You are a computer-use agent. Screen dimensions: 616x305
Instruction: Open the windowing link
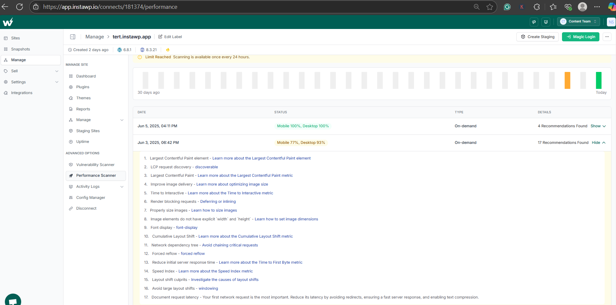(x=208, y=288)
